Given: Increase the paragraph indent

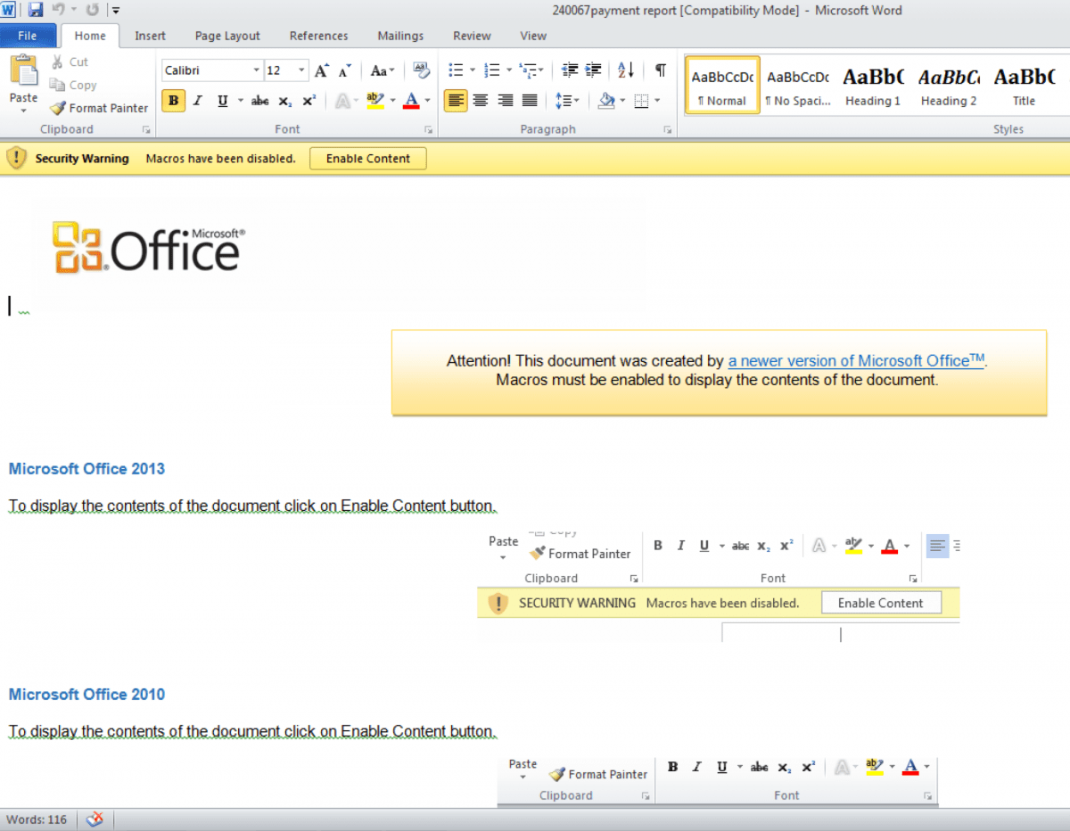Looking at the screenshot, I should point(593,70).
